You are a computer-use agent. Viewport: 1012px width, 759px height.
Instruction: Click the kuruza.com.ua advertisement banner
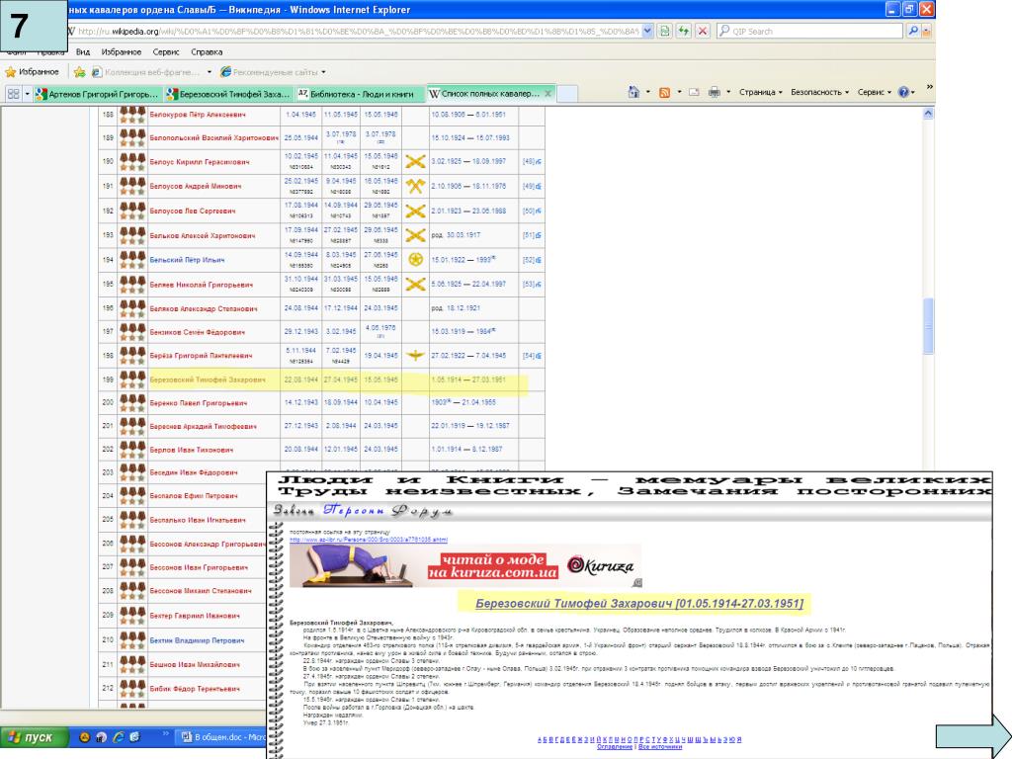465,566
